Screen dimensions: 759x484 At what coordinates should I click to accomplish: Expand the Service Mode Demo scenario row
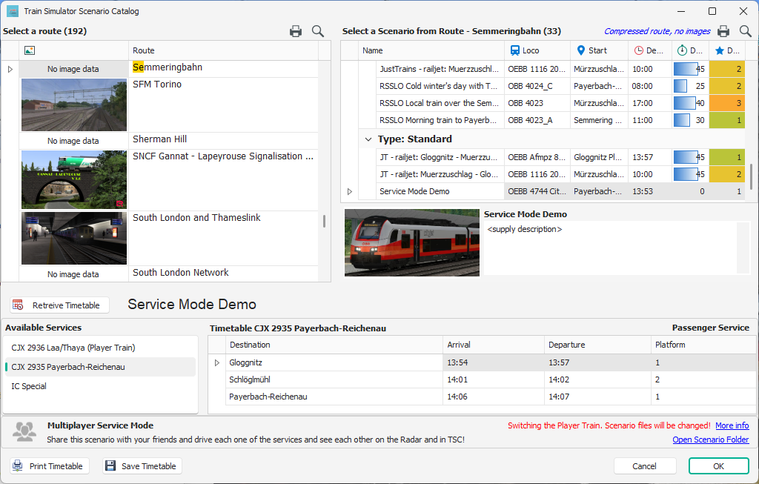[350, 192]
